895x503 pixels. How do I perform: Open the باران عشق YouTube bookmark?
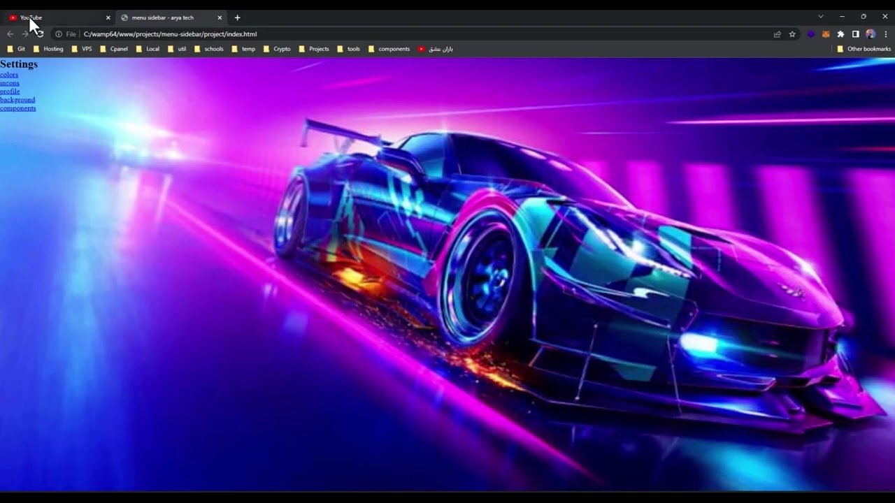[x=436, y=49]
